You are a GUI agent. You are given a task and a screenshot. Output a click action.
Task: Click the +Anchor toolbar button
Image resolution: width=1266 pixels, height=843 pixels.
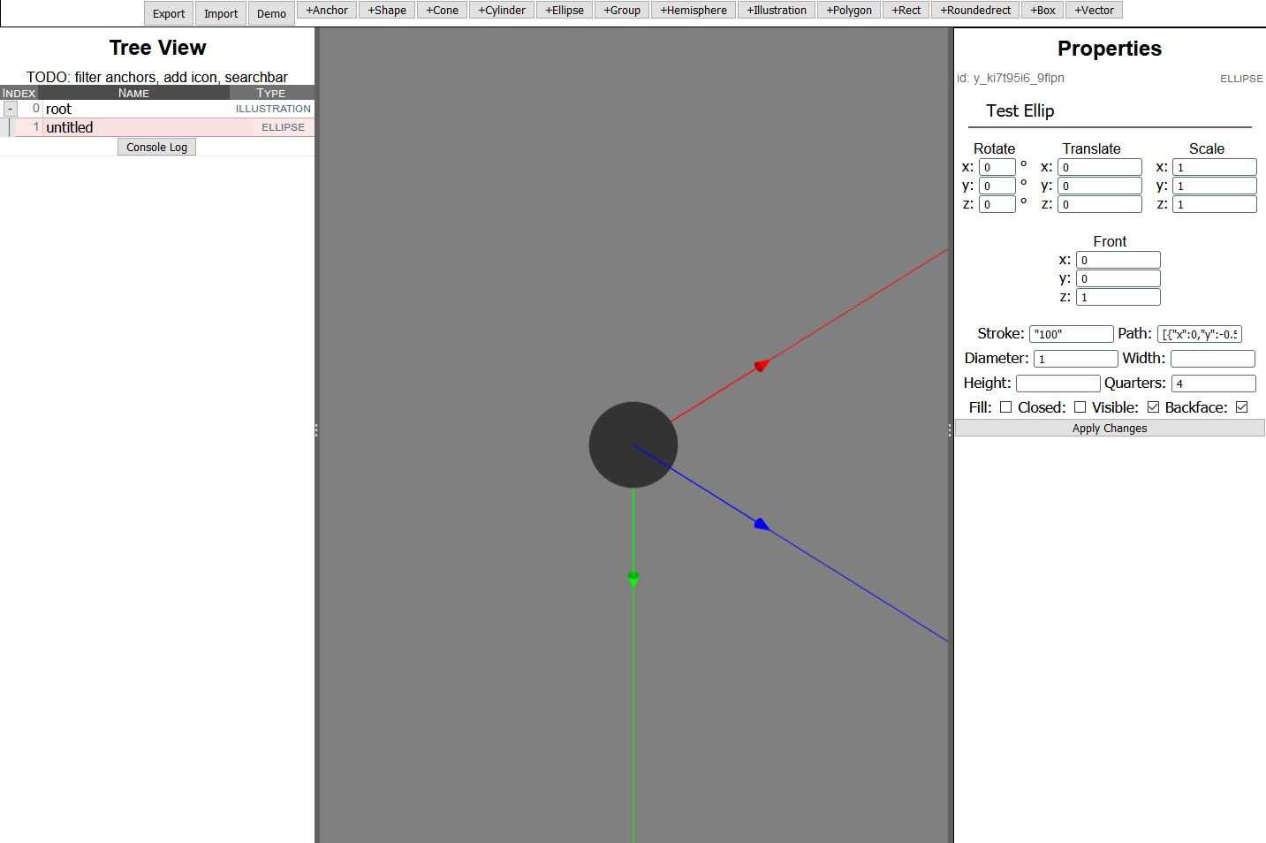click(327, 11)
